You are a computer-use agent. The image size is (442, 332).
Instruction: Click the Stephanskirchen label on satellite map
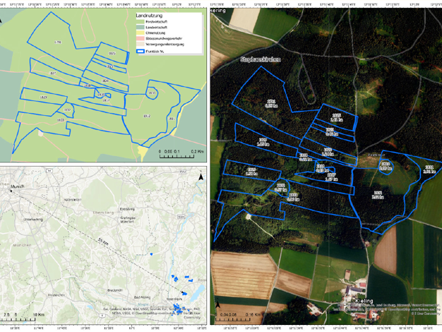260,60
